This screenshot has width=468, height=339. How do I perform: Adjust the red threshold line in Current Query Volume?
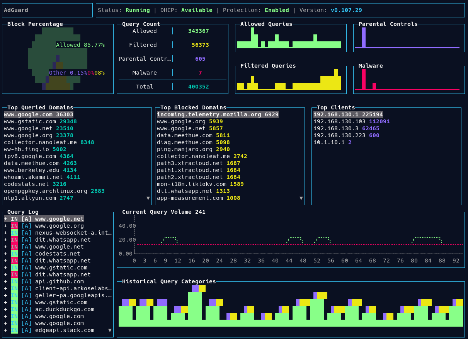pyautogui.click(x=298, y=244)
